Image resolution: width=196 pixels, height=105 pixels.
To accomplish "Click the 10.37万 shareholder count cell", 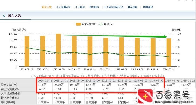I will click(90, 85).
